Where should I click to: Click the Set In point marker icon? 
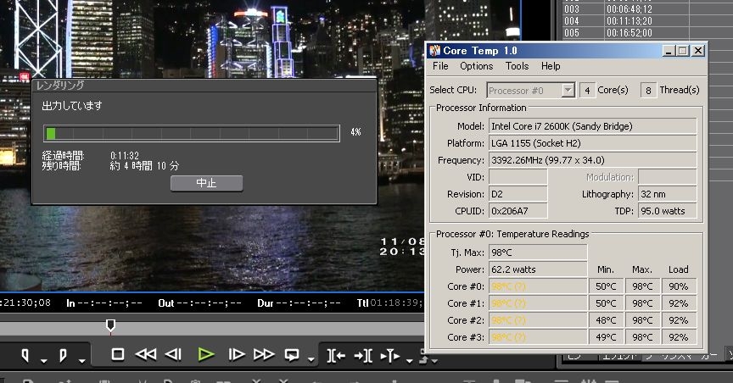click(25, 355)
